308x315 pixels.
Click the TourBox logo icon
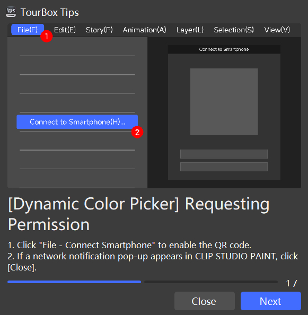pyautogui.click(x=11, y=12)
